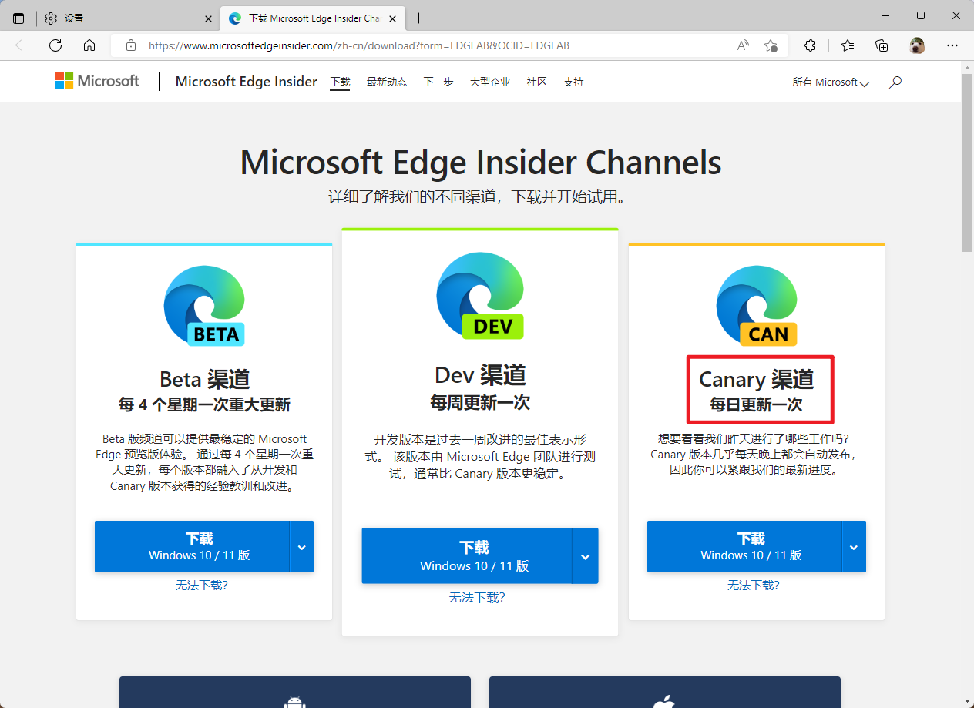974x708 pixels.
Task: Open Canary channel download options chevron
Action: (854, 546)
